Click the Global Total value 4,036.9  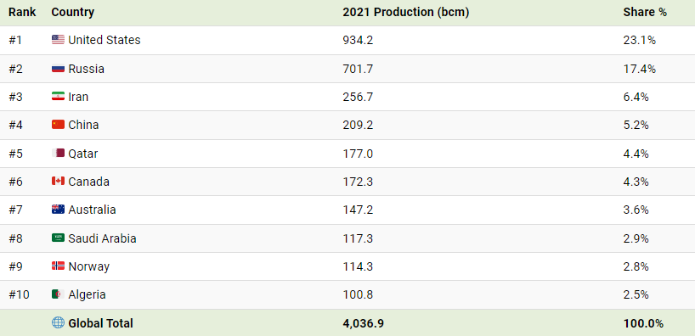(363, 323)
